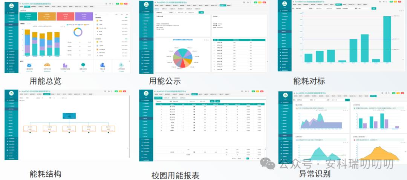The width and height of the screenshot is (407, 180).
Task: Click the platform logo in 能耗结构 sidebar
Action: (x=11, y=93)
